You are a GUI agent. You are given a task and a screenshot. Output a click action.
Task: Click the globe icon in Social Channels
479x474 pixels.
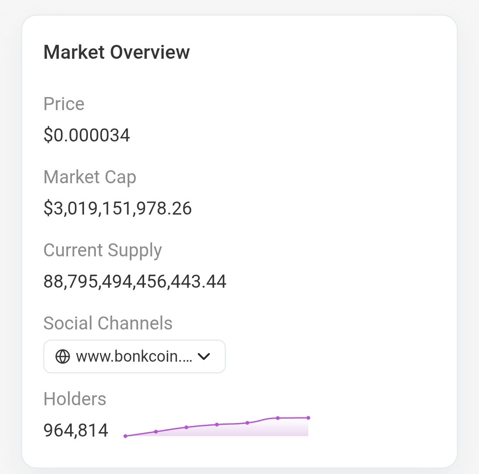(x=63, y=356)
